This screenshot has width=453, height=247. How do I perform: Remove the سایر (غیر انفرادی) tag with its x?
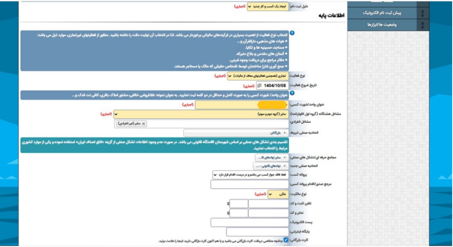tap(144, 124)
